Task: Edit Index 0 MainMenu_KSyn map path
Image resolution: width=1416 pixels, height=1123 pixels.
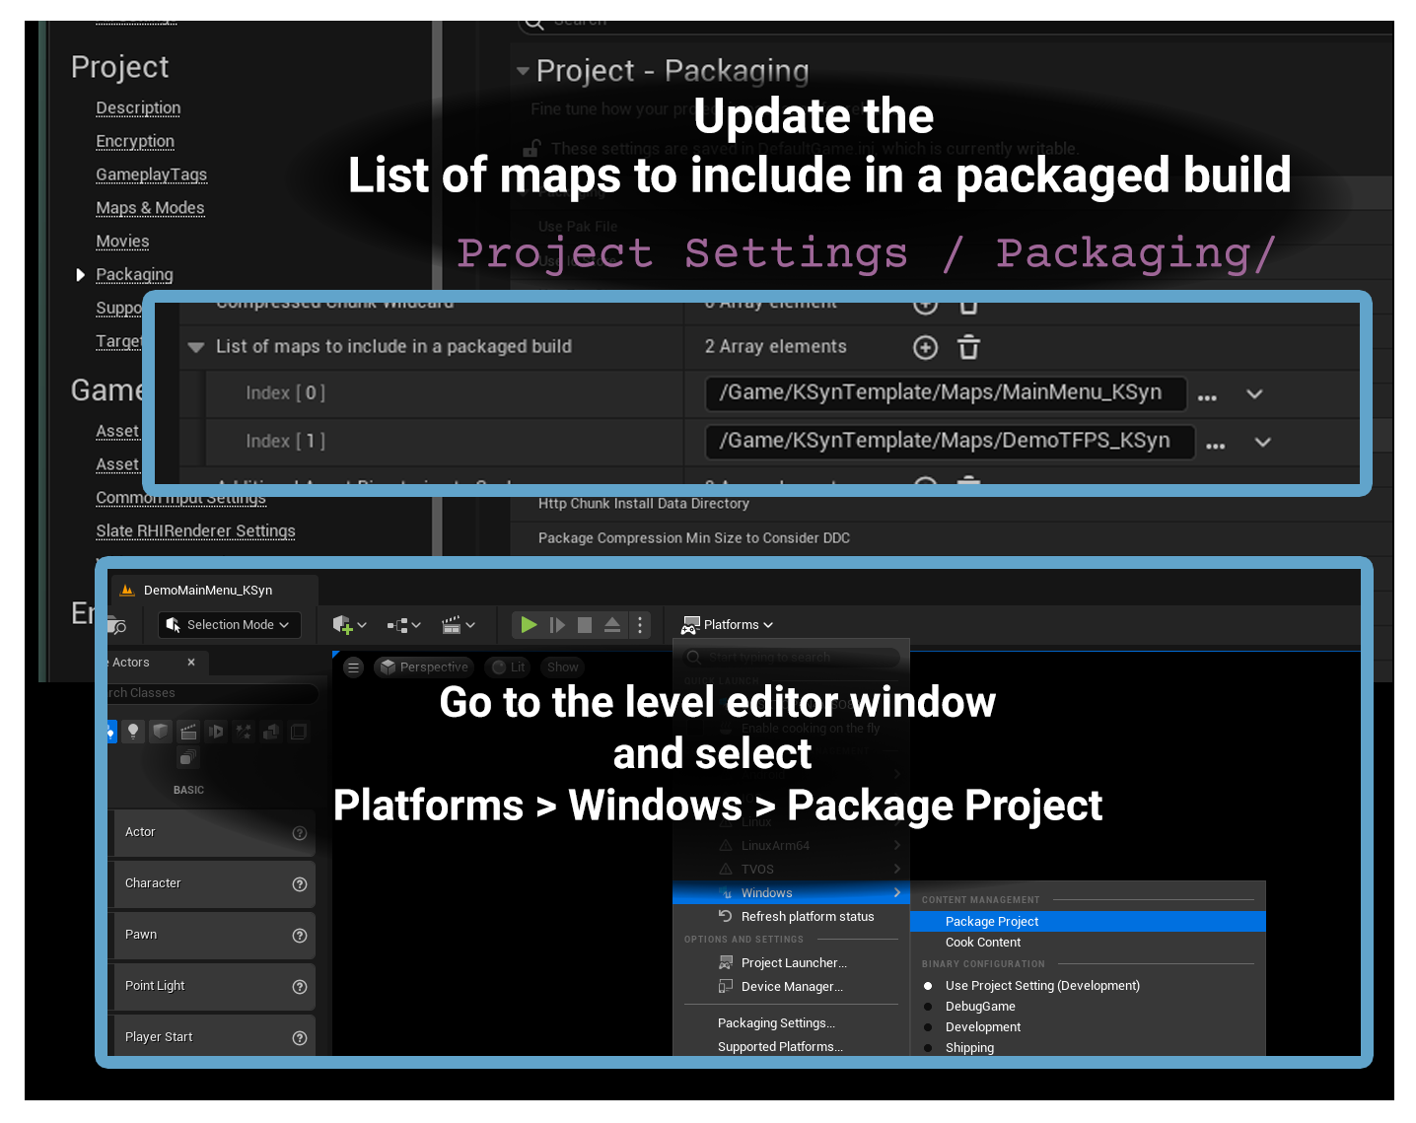Action: [x=946, y=392]
